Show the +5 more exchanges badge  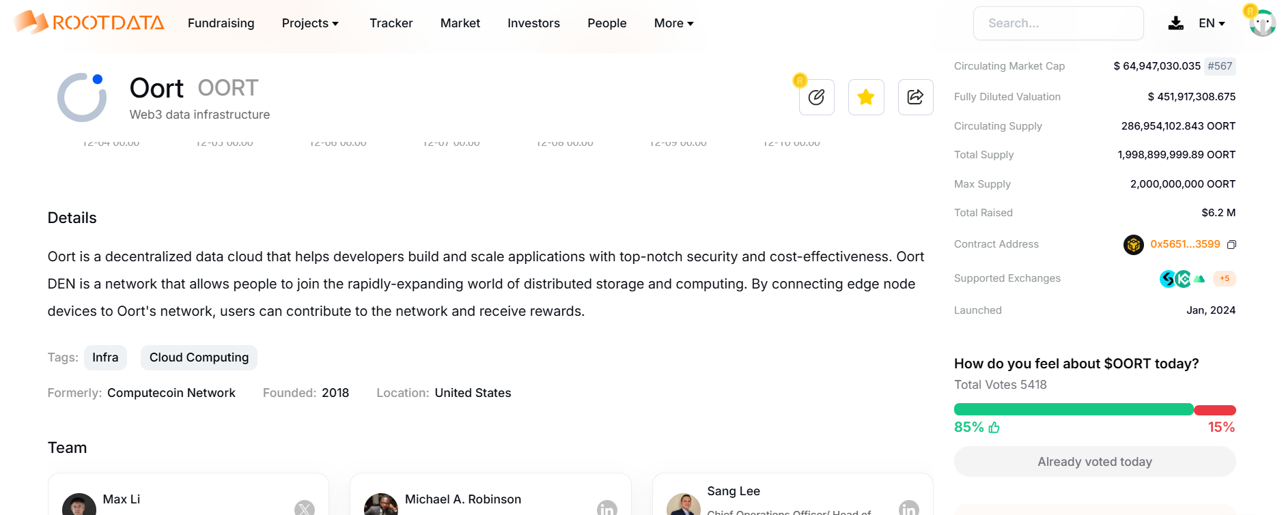coord(1225,278)
